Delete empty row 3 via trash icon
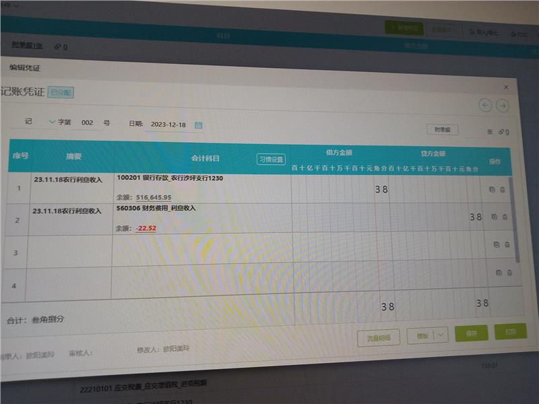539x404 pixels. click(507, 244)
